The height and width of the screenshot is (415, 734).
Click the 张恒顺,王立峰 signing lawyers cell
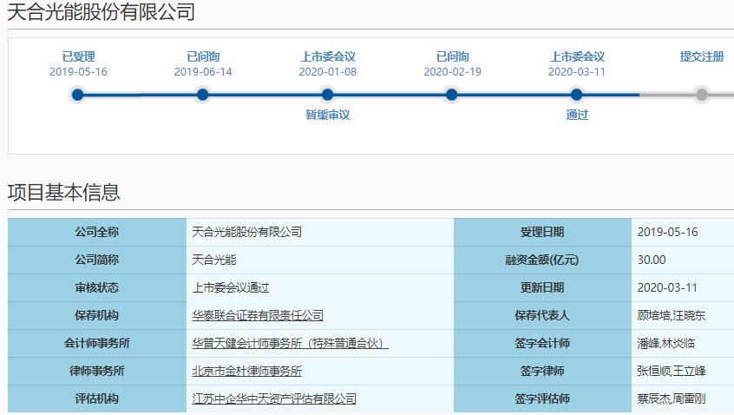[672, 371]
